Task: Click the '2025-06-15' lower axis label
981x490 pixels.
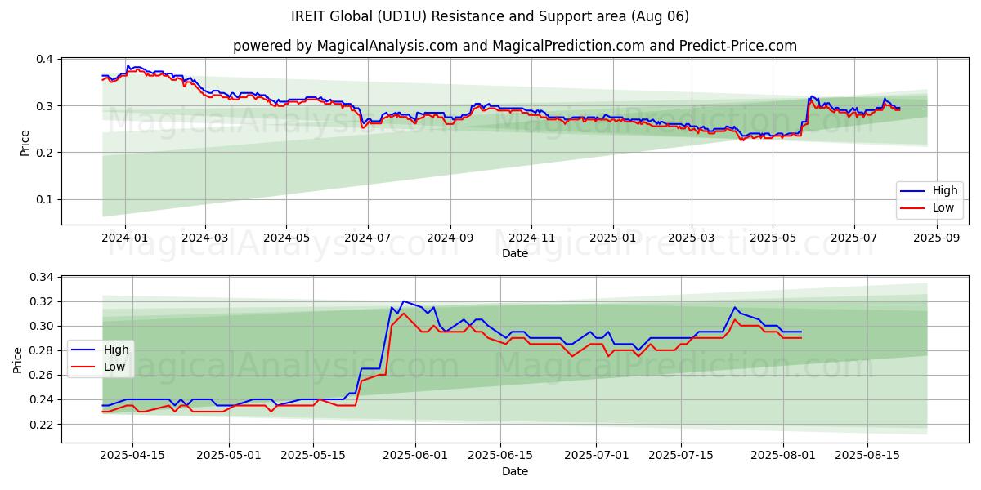Action: tap(499, 456)
